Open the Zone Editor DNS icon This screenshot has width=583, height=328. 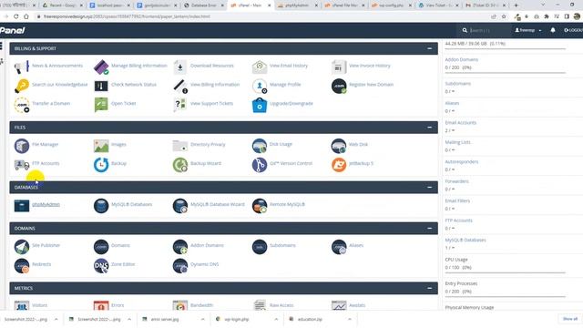[x=101, y=265]
